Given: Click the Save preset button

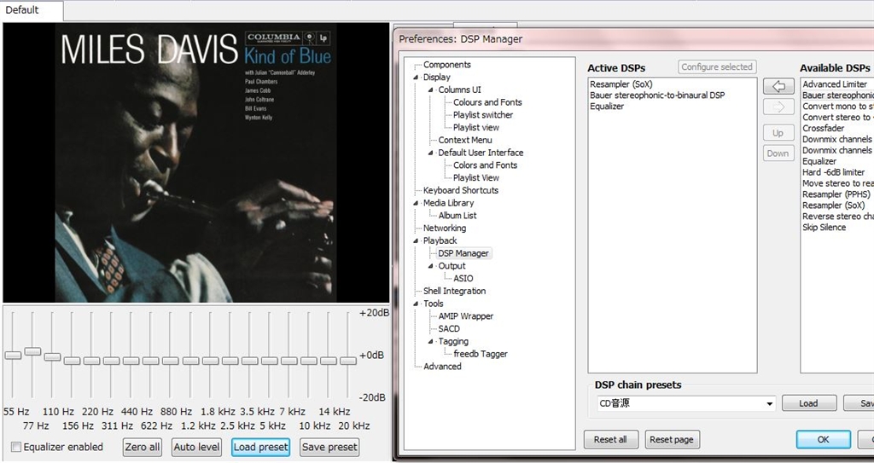Looking at the screenshot, I should click(x=330, y=447).
